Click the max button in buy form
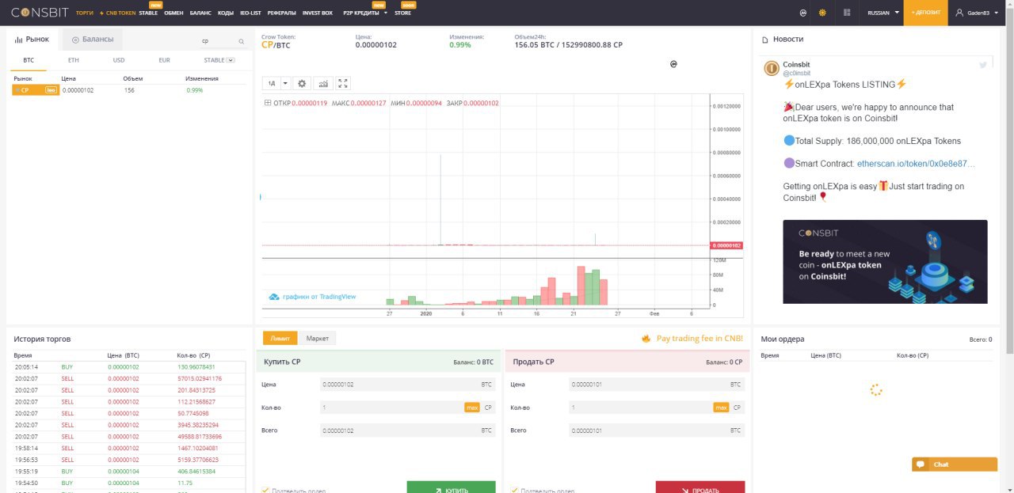 pos(472,408)
